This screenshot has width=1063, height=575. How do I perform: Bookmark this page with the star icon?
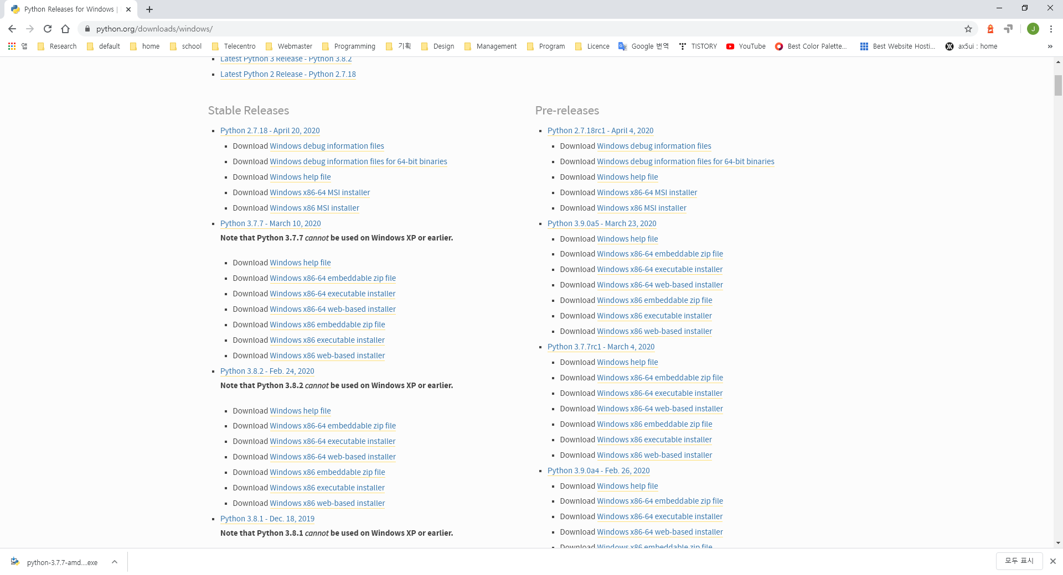point(968,29)
